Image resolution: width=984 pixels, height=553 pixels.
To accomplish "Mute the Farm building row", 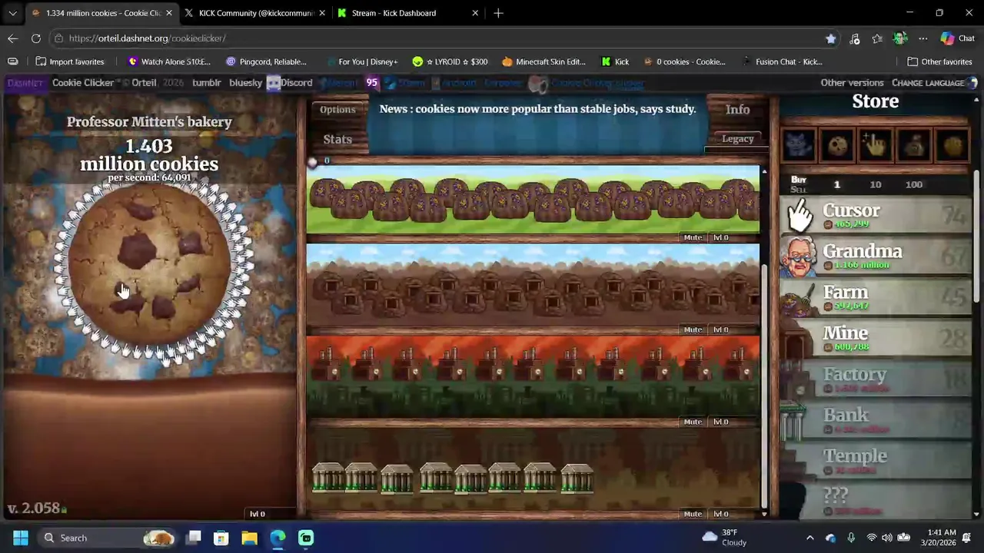I will pyautogui.click(x=693, y=237).
